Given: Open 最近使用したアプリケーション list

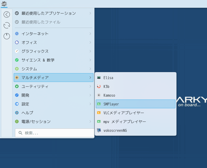Looking at the screenshot, I should coord(54,13).
